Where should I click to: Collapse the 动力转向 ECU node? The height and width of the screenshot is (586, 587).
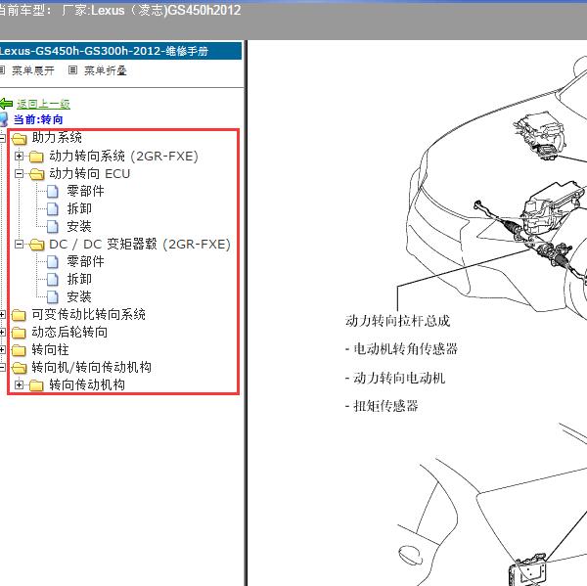[20, 174]
